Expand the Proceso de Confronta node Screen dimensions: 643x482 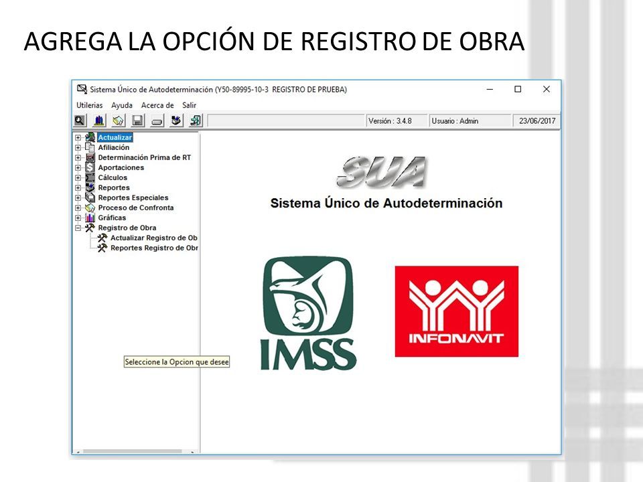pos(78,208)
